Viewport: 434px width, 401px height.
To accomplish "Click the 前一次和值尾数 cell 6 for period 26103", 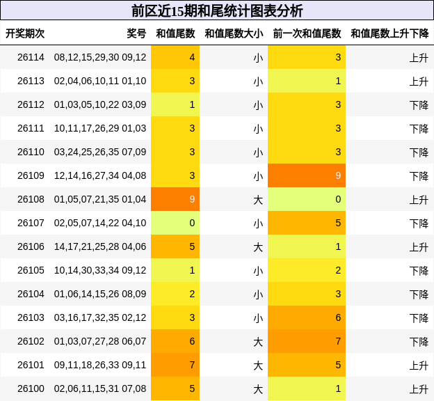I will click(x=307, y=317).
